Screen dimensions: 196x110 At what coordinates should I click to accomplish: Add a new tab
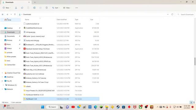pos(35,2)
